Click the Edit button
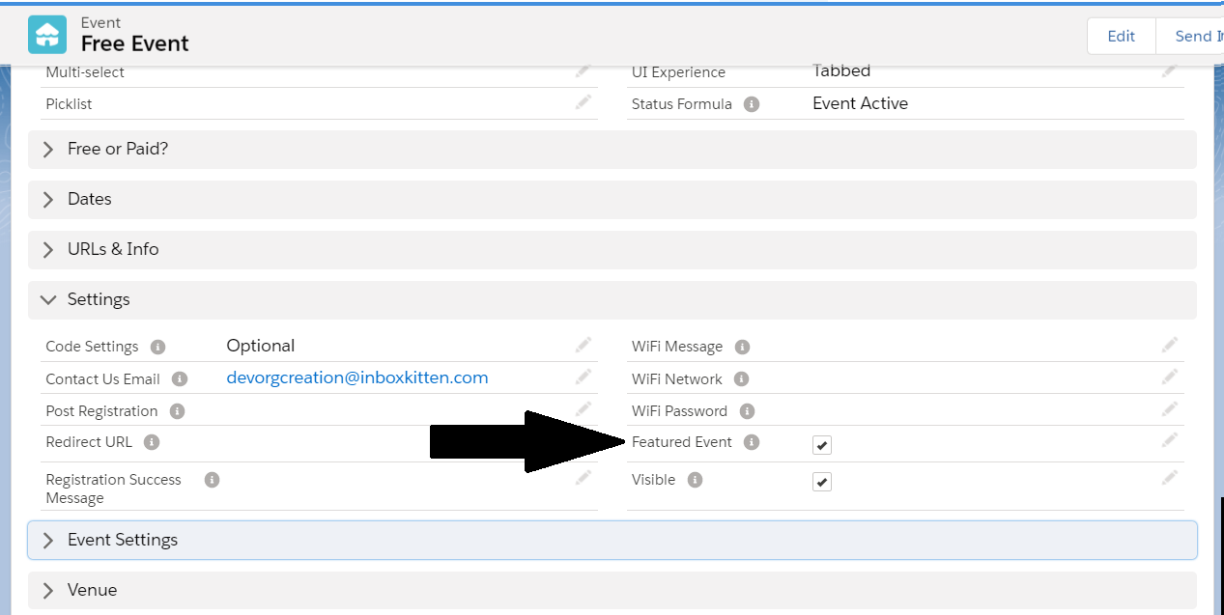Screen dimensions: 1224x615 point(1122,37)
